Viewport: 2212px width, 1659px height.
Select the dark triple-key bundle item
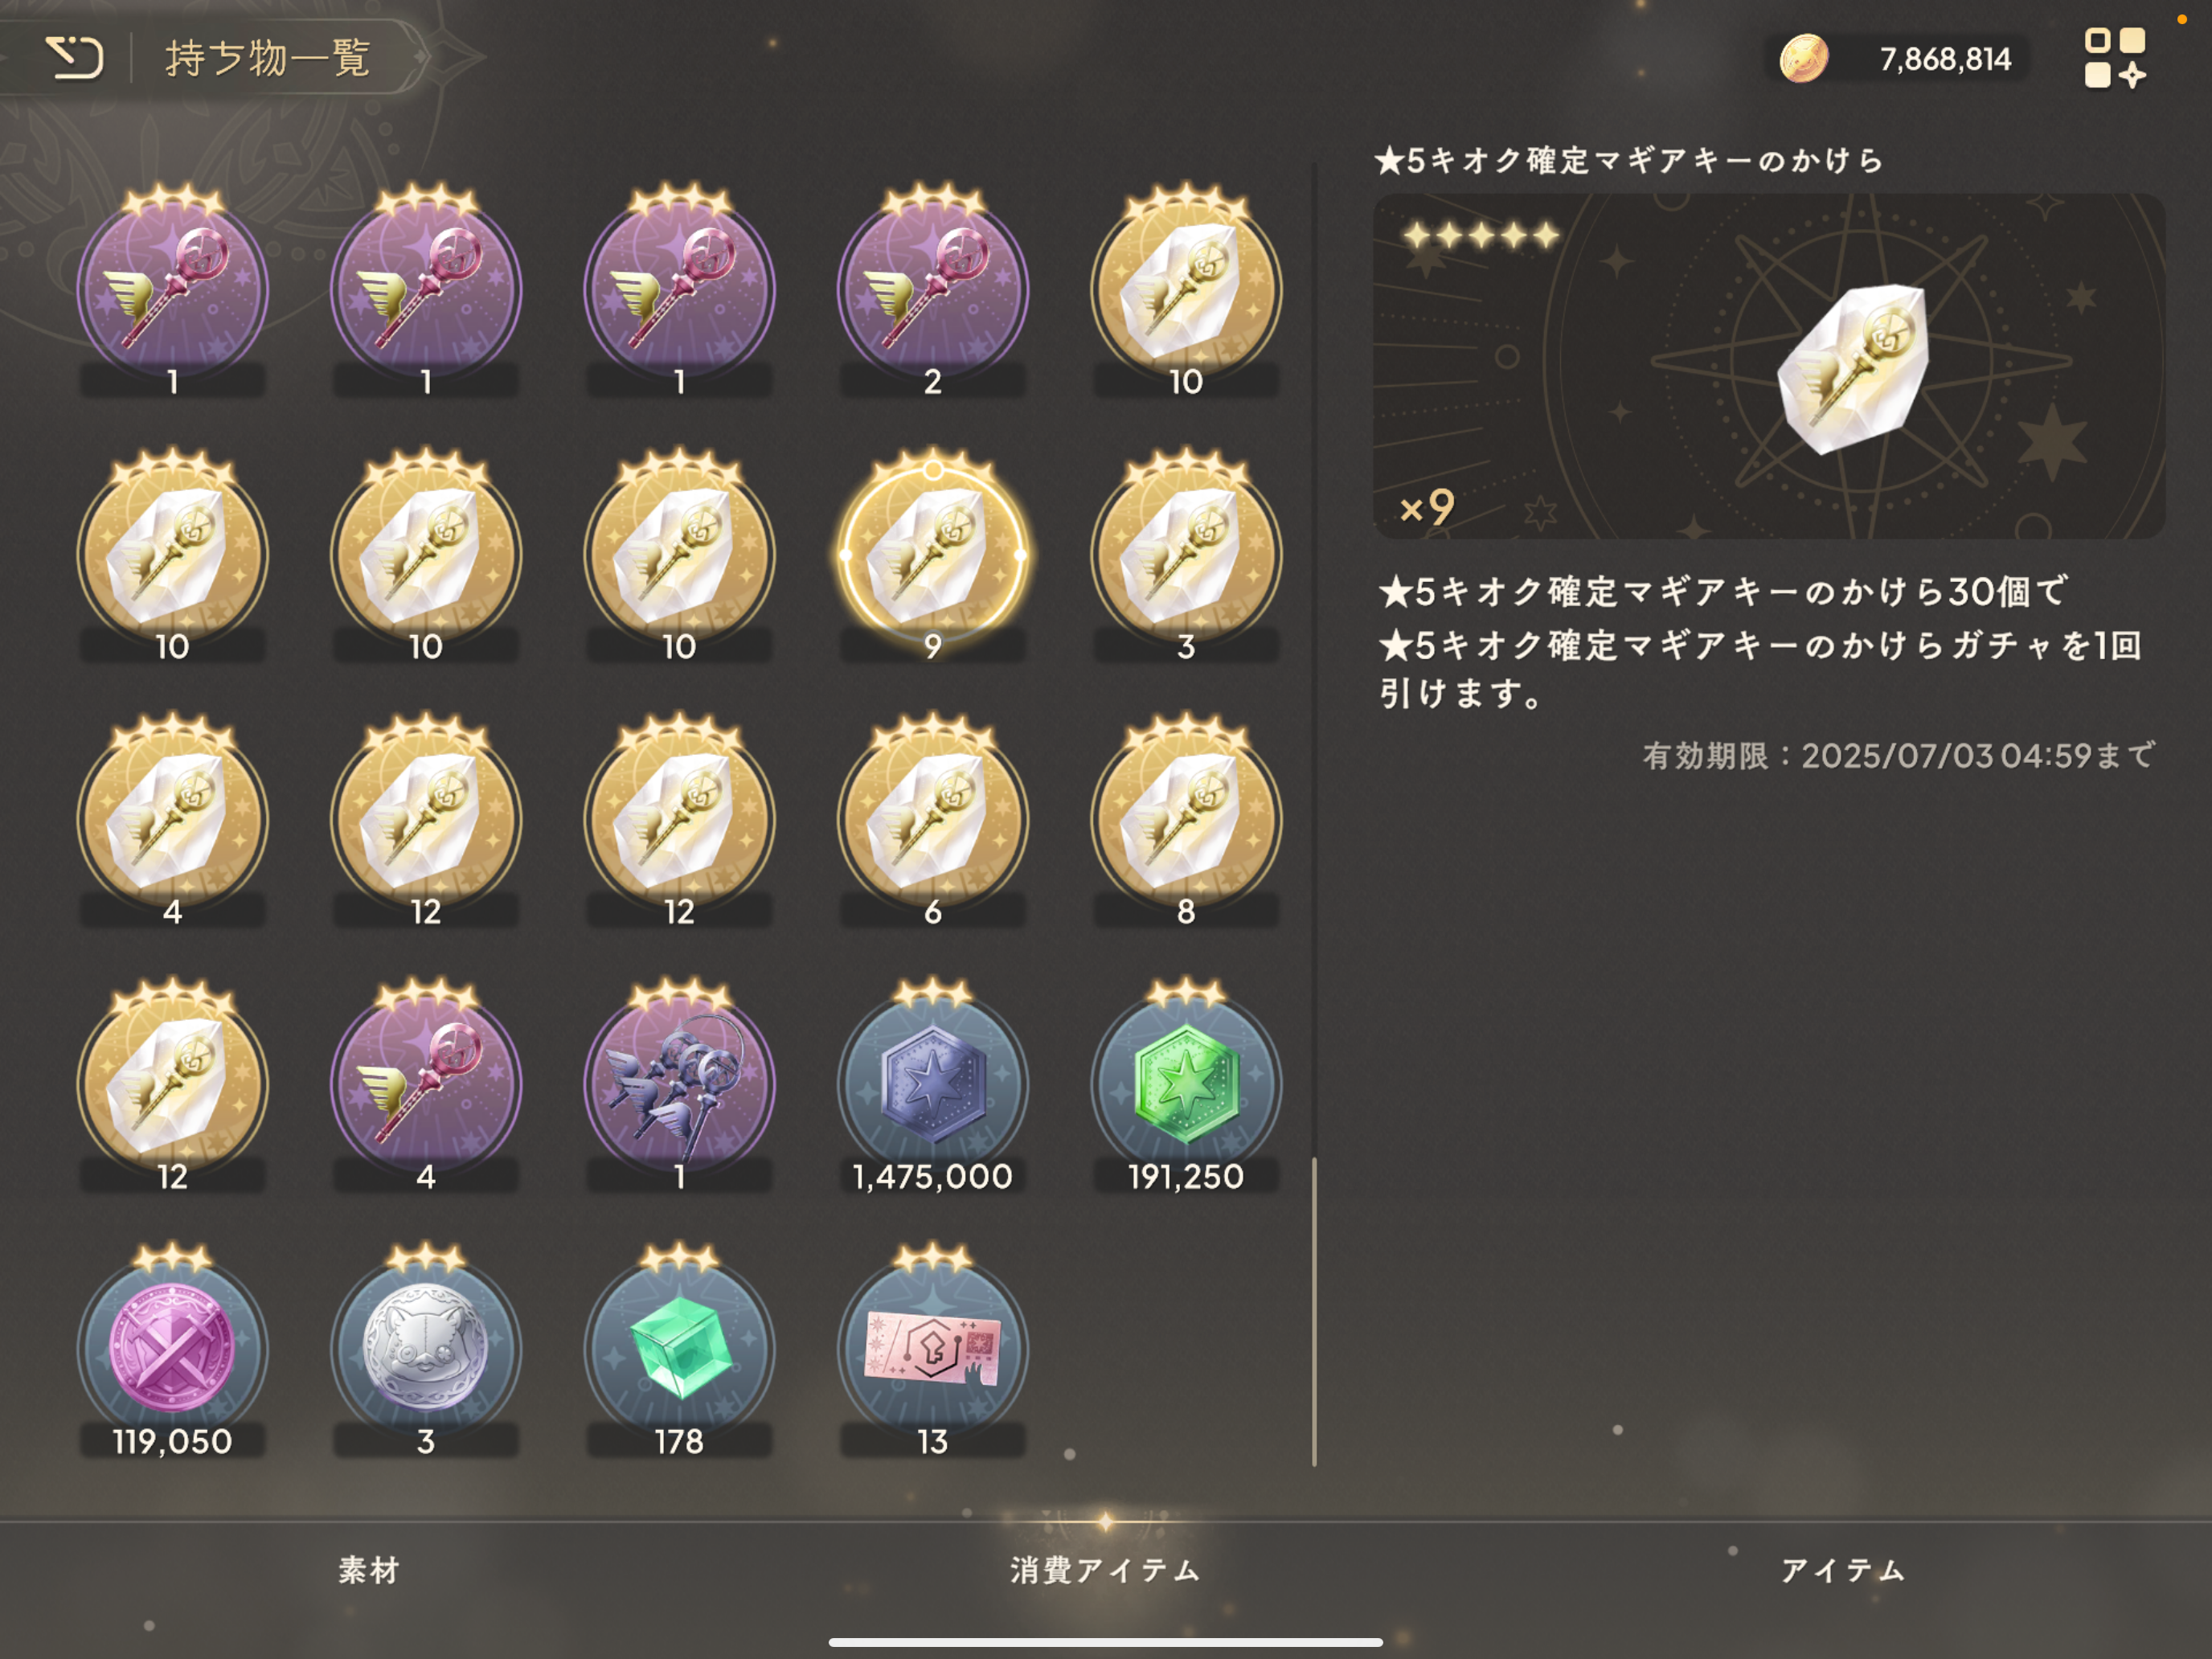[679, 1087]
